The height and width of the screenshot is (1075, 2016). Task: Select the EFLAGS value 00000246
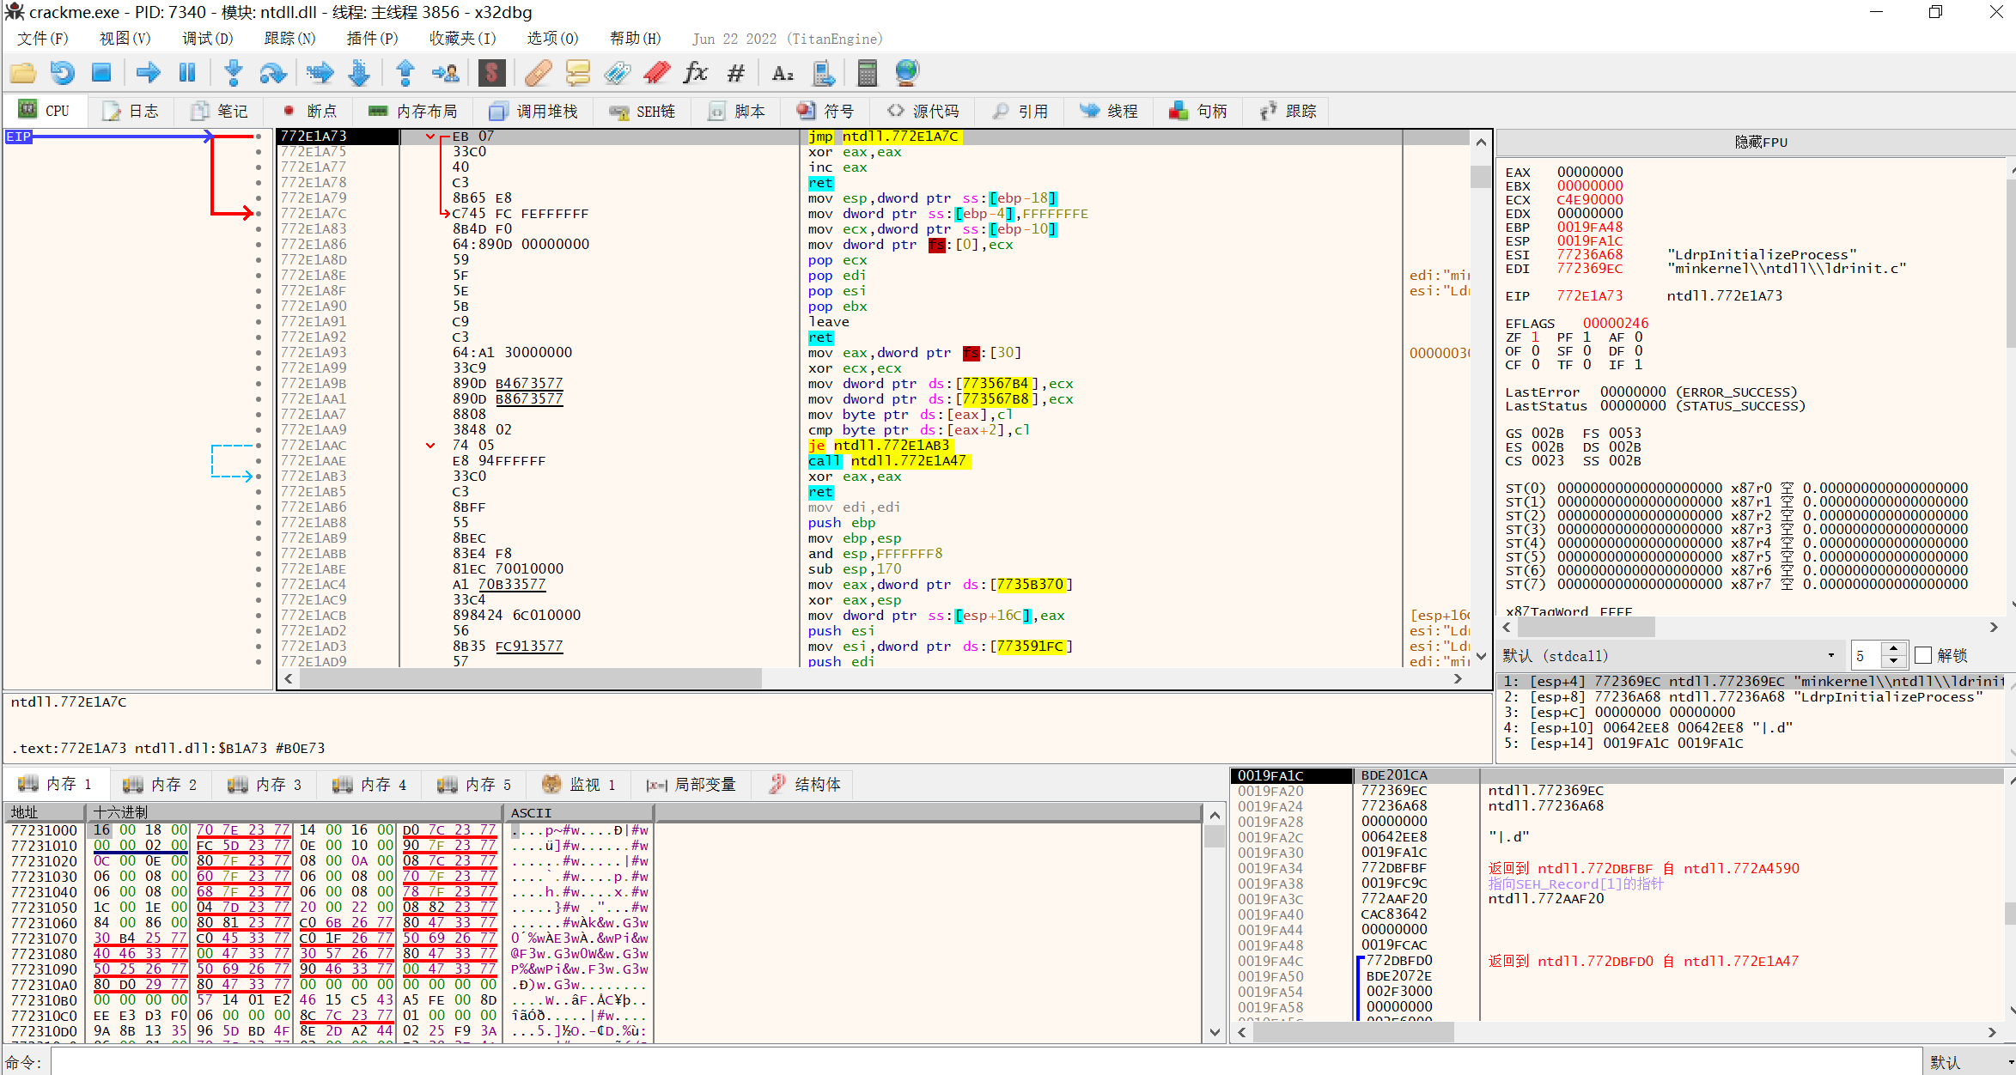pyautogui.click(x=1616, y=324)
